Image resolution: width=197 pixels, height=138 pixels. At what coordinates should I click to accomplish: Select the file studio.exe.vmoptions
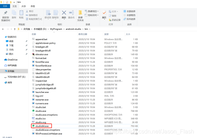(46, 115)
